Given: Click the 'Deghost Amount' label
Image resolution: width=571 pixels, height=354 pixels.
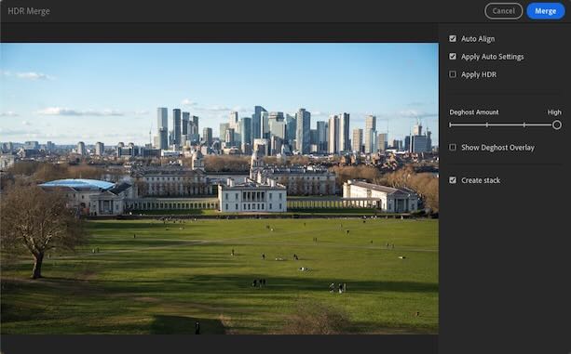Looking at the screenshot, I should (474, 112).
